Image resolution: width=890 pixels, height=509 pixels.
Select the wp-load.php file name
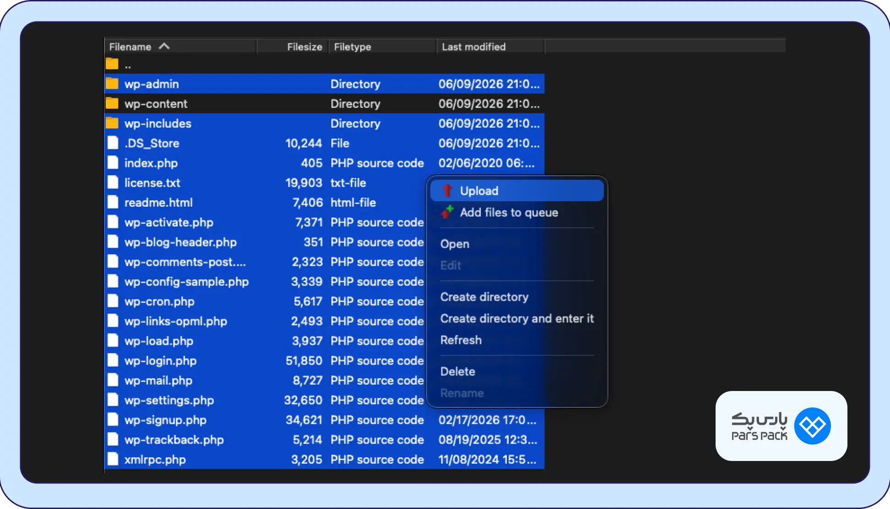coord(159,341)
